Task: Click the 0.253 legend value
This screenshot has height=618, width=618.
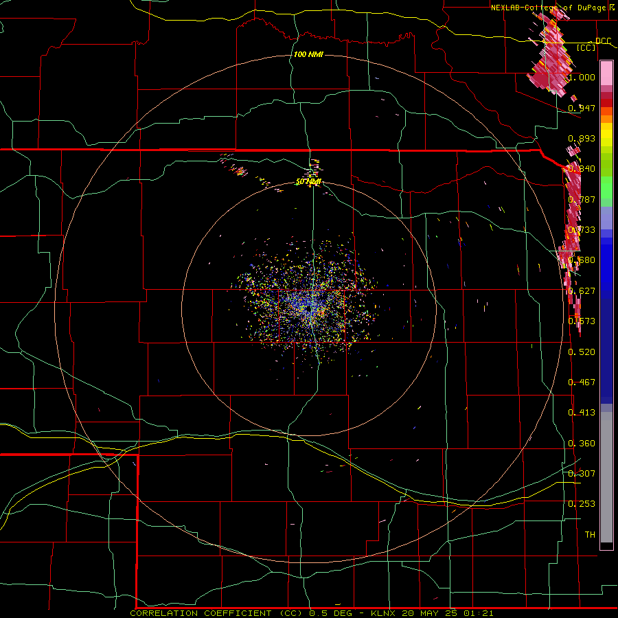Action: point(582,504)
